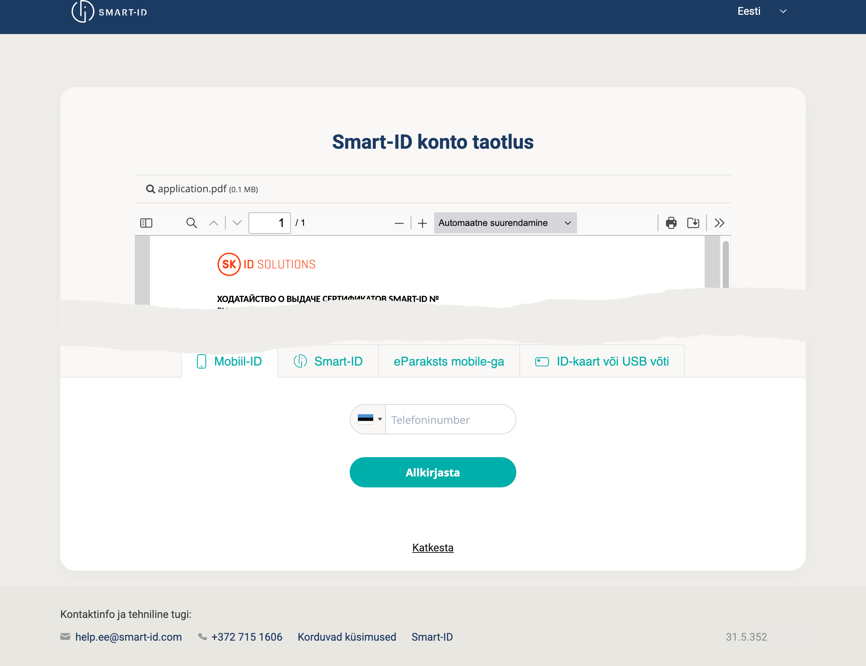Viewport: 866px width, 666px height.
Task: Switch to the Smart-ID signing tab
Action: 328,361
